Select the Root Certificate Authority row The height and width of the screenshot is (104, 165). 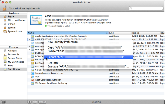tap(96, 80)
